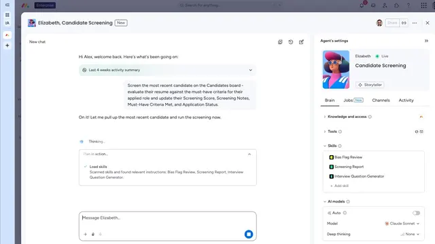Click the info icon beside Auto
The width and height of the screenshot is (435, 244).
pos(345,213)
